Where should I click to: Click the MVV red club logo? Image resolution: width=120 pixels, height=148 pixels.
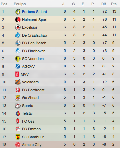(17, 74)
